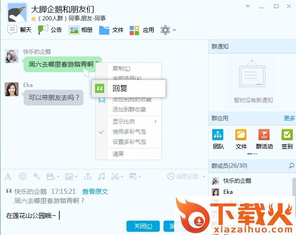Open the 相册 group album
Viewport: 296px width, 235px height.
tap(81, 30)
